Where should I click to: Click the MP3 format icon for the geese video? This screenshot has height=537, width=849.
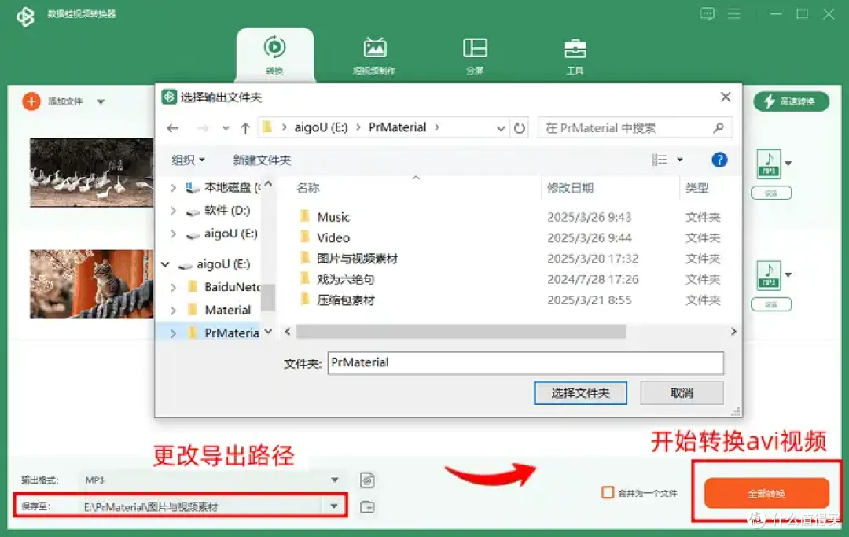[x=769, y=164]
